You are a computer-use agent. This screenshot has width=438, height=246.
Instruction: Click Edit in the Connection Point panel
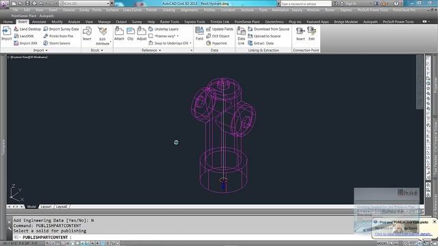pyautogui.click(x=311, y=33)
